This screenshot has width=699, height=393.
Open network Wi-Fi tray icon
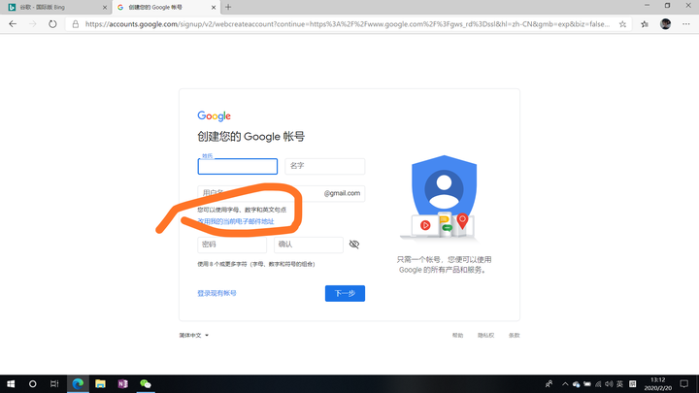(x=598, y=383)
